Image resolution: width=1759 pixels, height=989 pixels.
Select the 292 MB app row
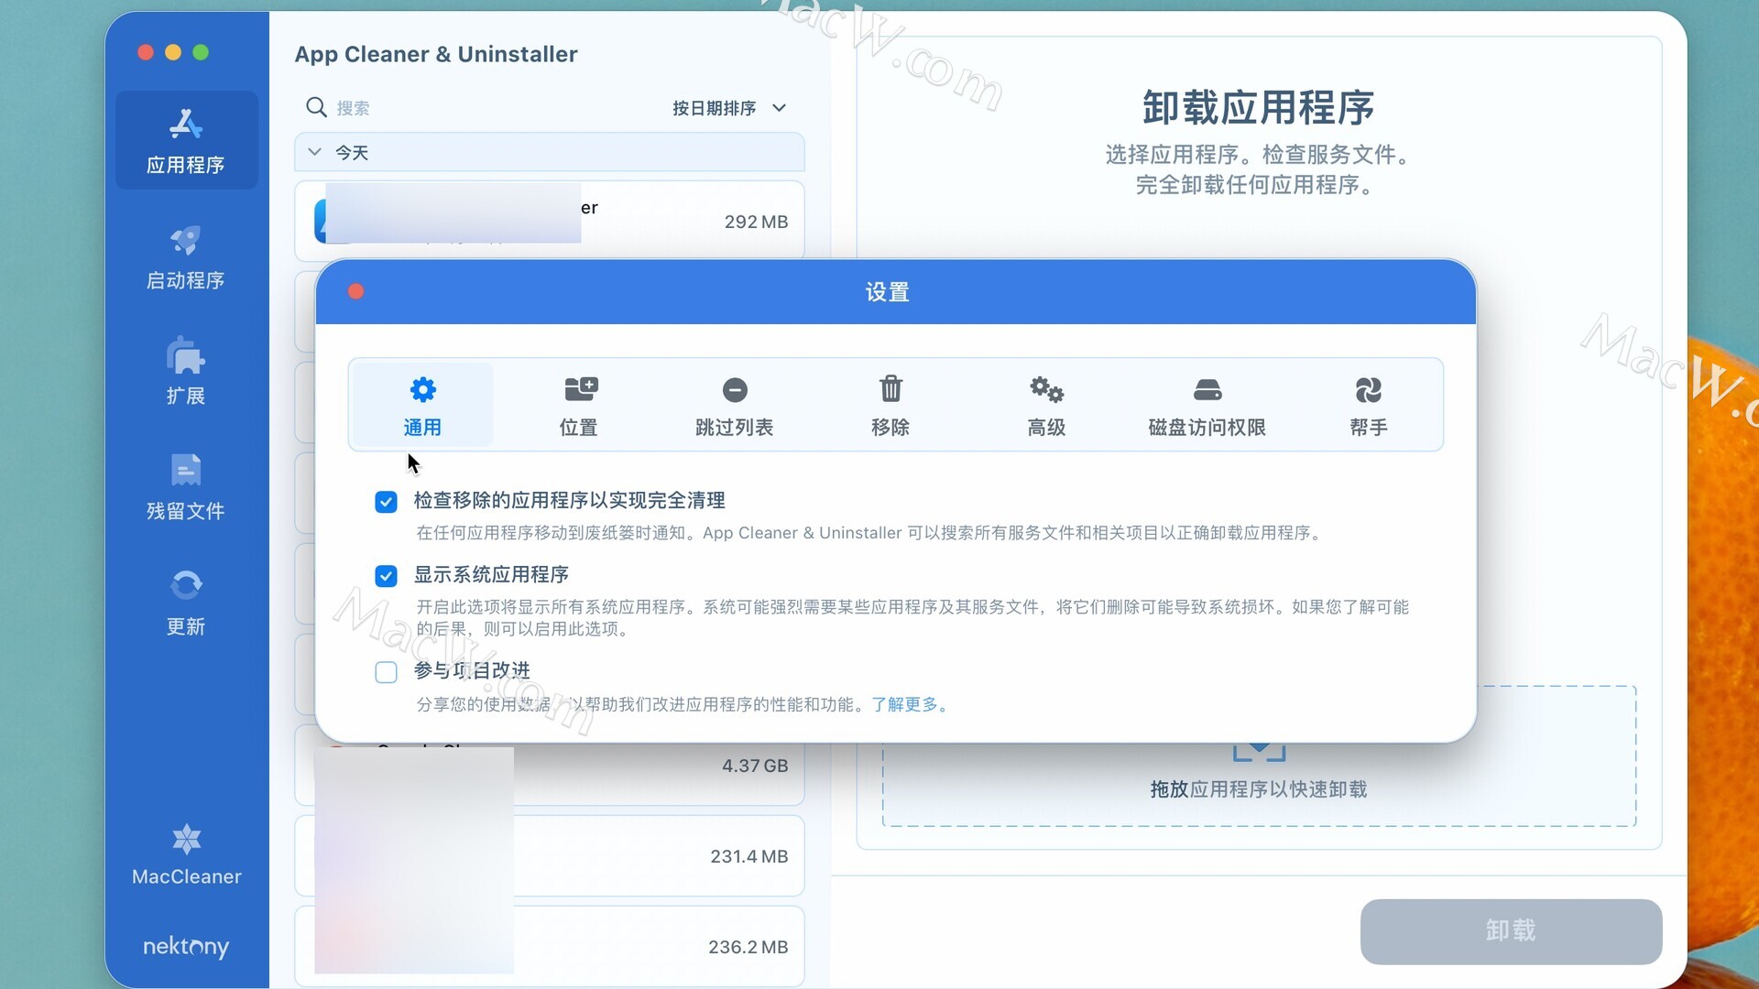pos(550,221)
